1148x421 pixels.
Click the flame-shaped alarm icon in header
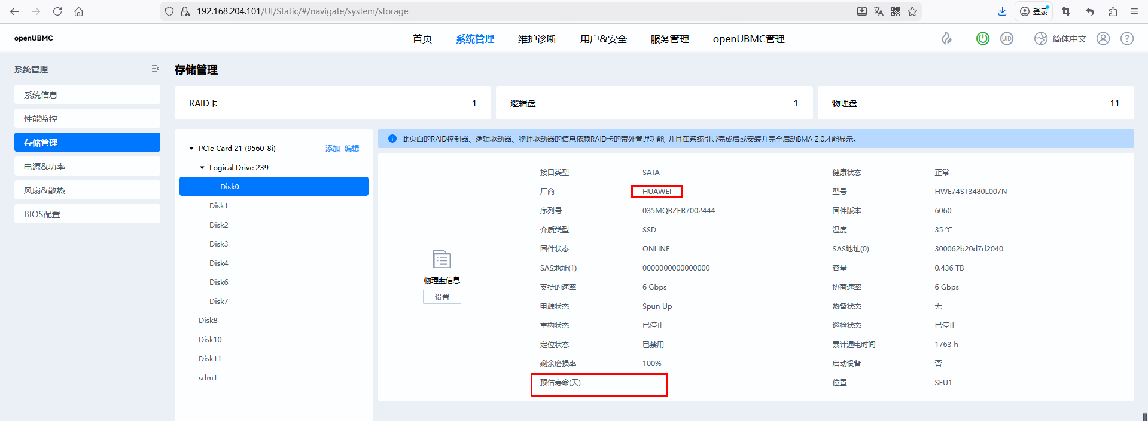946,39
